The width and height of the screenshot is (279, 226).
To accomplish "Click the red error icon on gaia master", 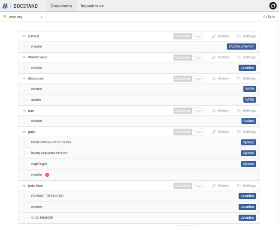I will click(47, 175).
